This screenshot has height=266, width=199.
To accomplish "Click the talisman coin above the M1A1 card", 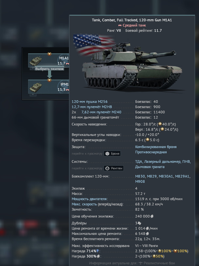I will click(49, 54).
